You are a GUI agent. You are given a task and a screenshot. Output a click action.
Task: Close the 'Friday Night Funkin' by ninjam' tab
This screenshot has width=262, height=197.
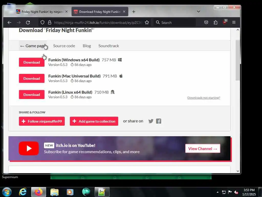67,12
